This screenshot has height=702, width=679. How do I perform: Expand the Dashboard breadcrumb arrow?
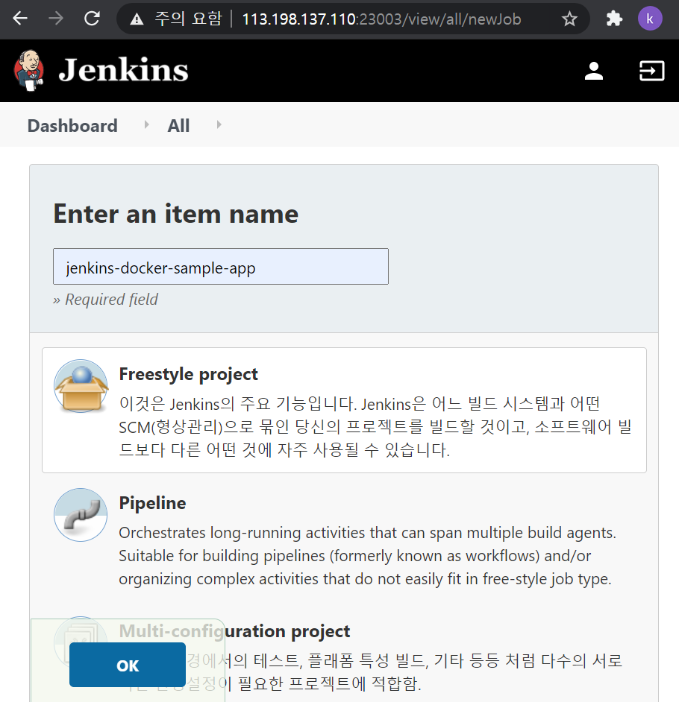[x=146, y=125]
